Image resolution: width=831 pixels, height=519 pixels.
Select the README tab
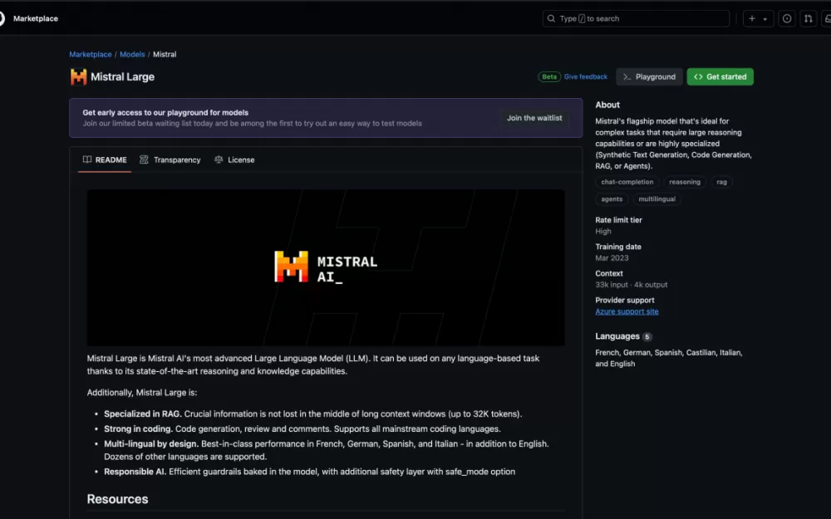tap(105, 160)
